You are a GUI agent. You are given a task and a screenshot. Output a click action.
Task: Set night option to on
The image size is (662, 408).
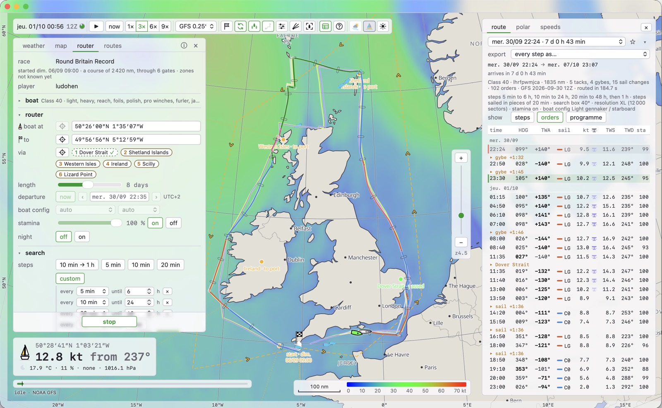pos(82,237)
